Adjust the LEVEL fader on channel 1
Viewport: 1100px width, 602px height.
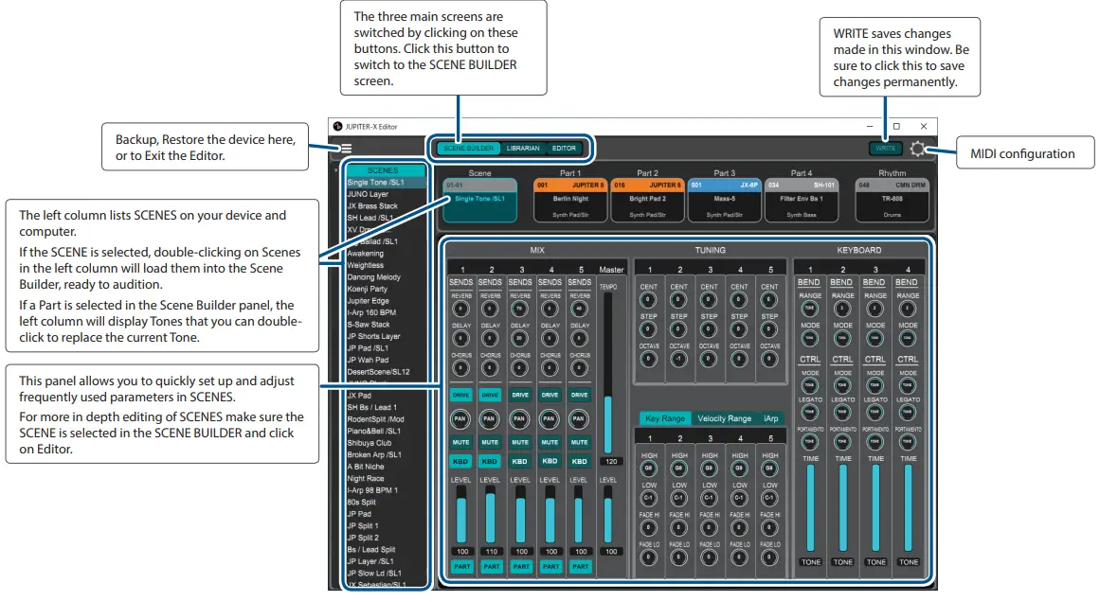click(461, 516)
